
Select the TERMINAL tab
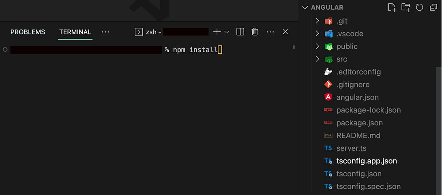click(75, 32)
